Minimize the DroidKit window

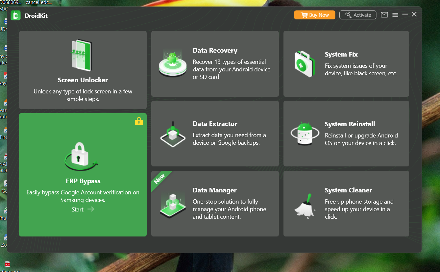(x=405, y=14)
